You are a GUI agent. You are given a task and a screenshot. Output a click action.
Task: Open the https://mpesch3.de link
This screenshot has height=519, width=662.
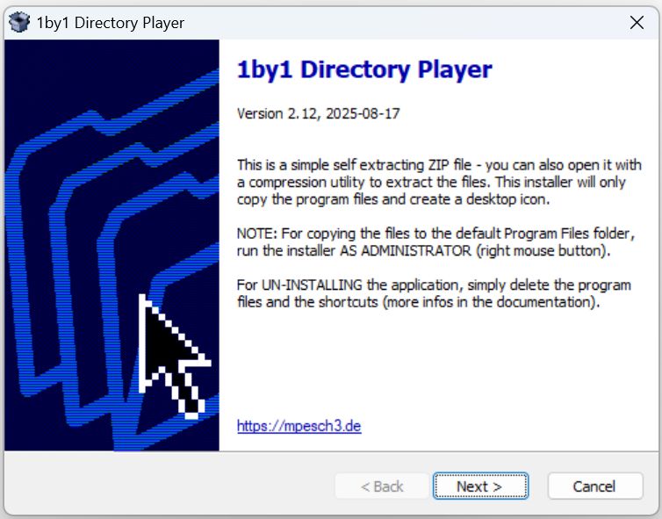[x=299, y=426]
